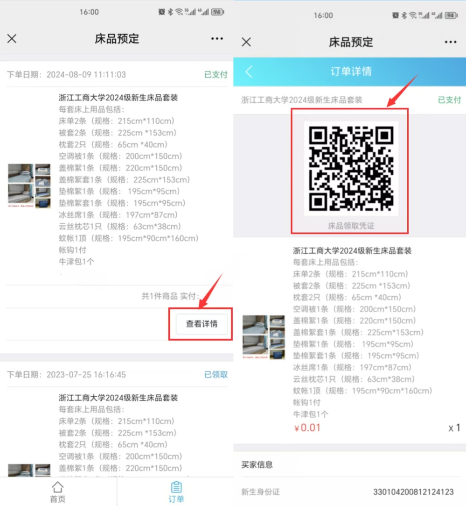Tap the 新生身份证 label
Viewport: 466px width, 506px height.
coord(260,492)
